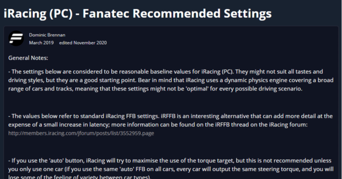This screenshot has width=342, height=179.
Task: Click the March 2019 post date
Action: (x=41, y=43)
